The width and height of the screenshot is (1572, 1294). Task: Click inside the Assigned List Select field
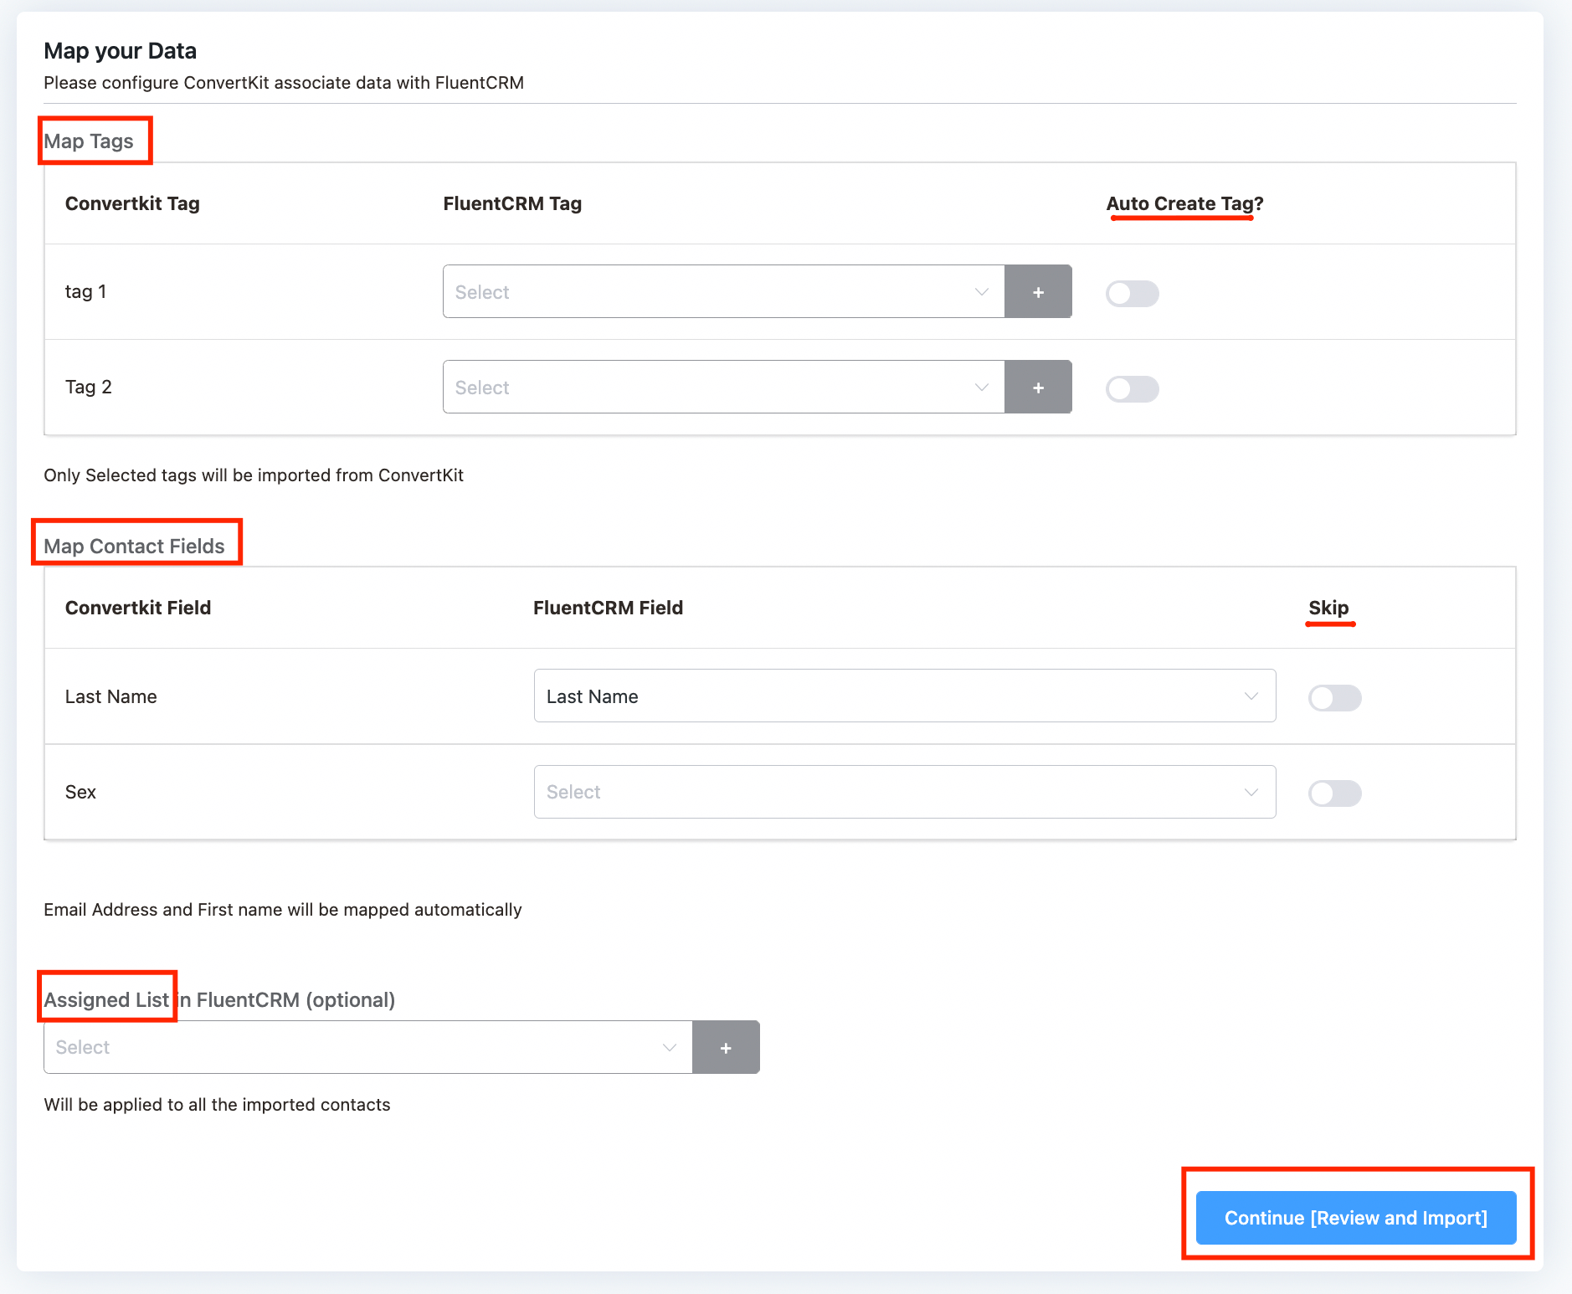click(x=335, y=1046)
